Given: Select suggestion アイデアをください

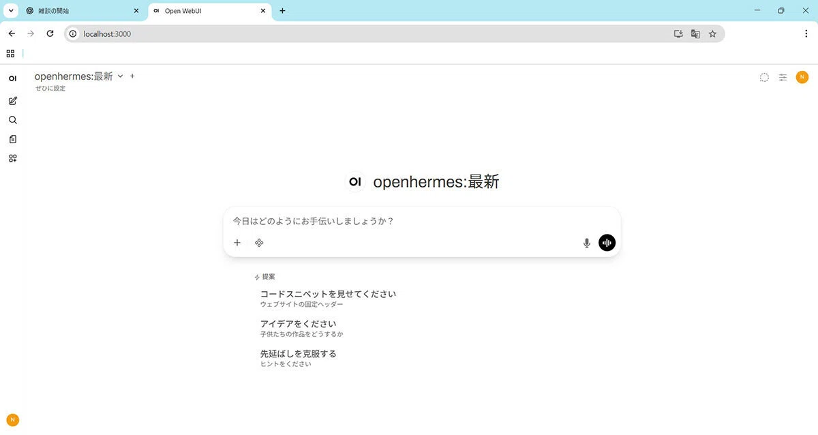Looking at the screenshot, I should 302,329.
